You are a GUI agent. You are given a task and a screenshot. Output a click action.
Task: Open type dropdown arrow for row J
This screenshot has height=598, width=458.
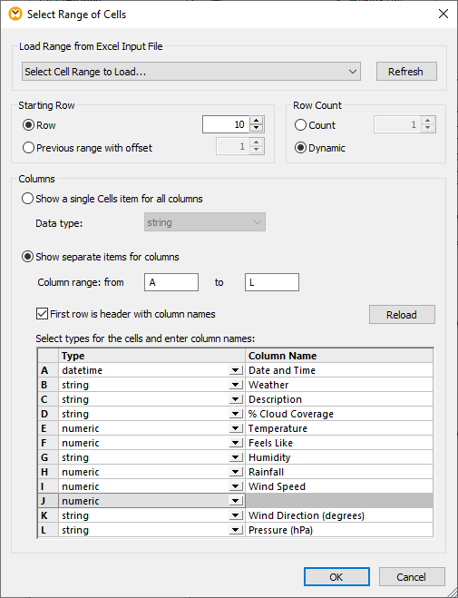click(x=236, y=501)
